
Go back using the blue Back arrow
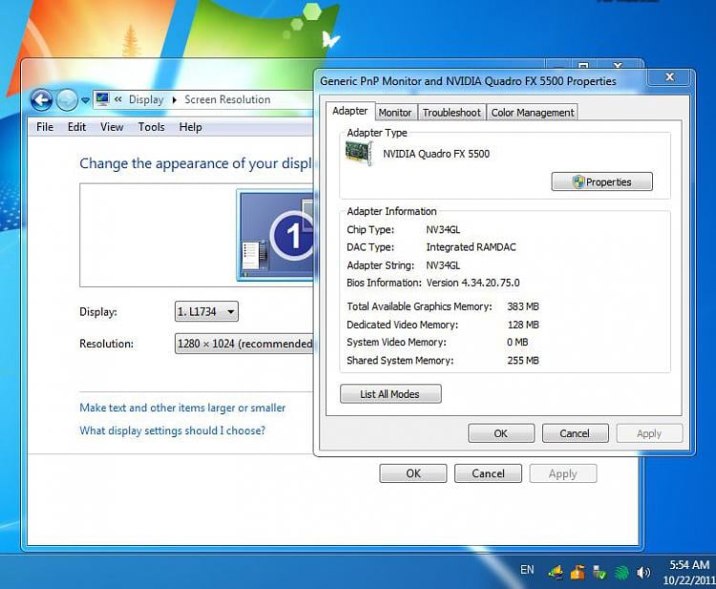click(42, 99)
